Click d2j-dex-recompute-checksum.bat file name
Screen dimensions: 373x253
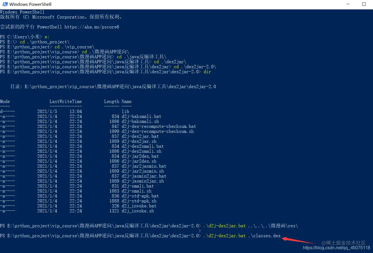click(159, 126)
